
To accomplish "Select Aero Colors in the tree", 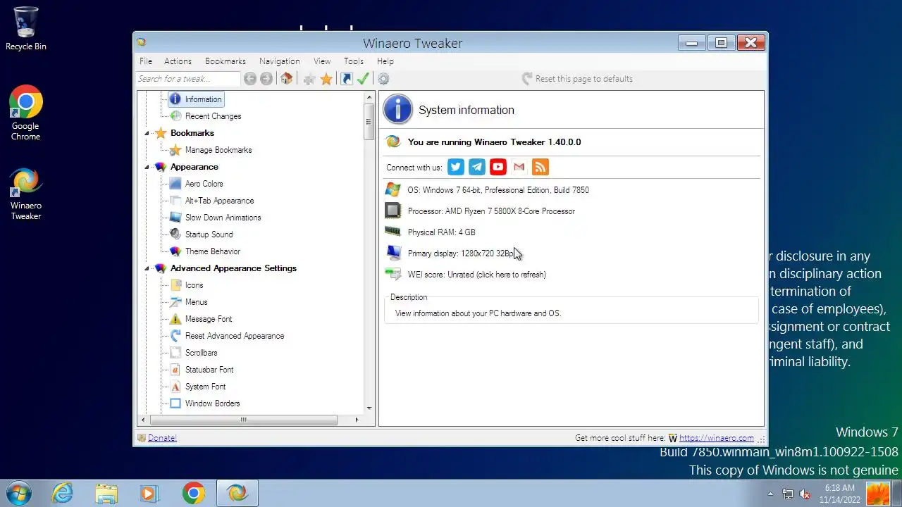I will click(x=204, y=184).
